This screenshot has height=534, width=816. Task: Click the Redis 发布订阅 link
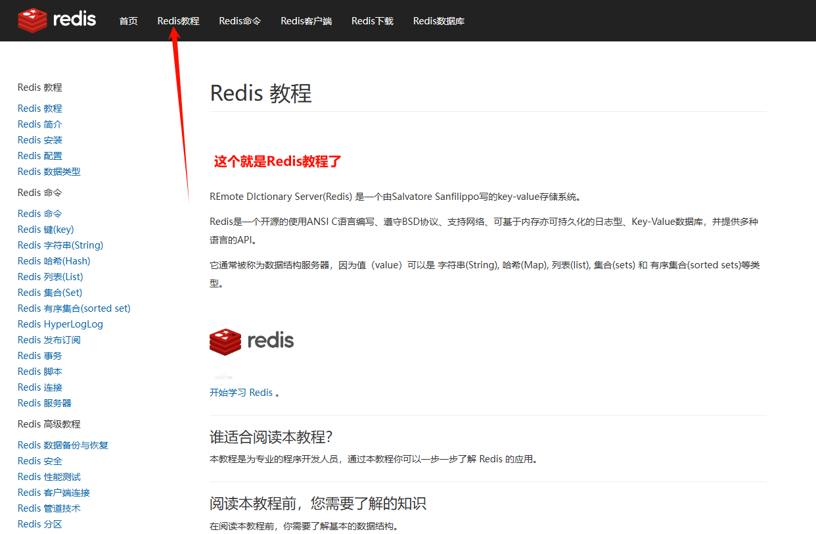click(49, 339)
